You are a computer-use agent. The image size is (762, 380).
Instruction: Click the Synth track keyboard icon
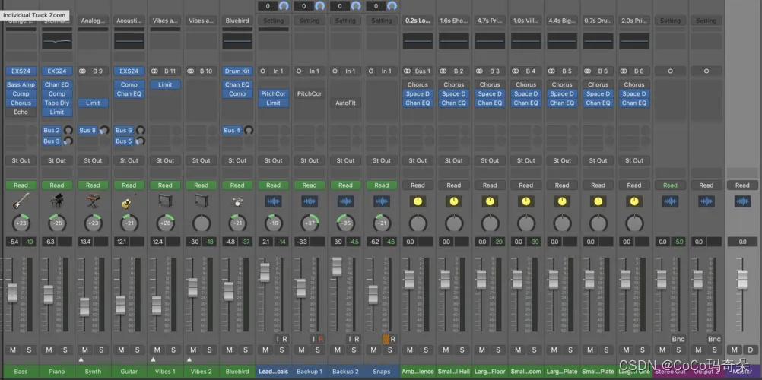point(93,201)
